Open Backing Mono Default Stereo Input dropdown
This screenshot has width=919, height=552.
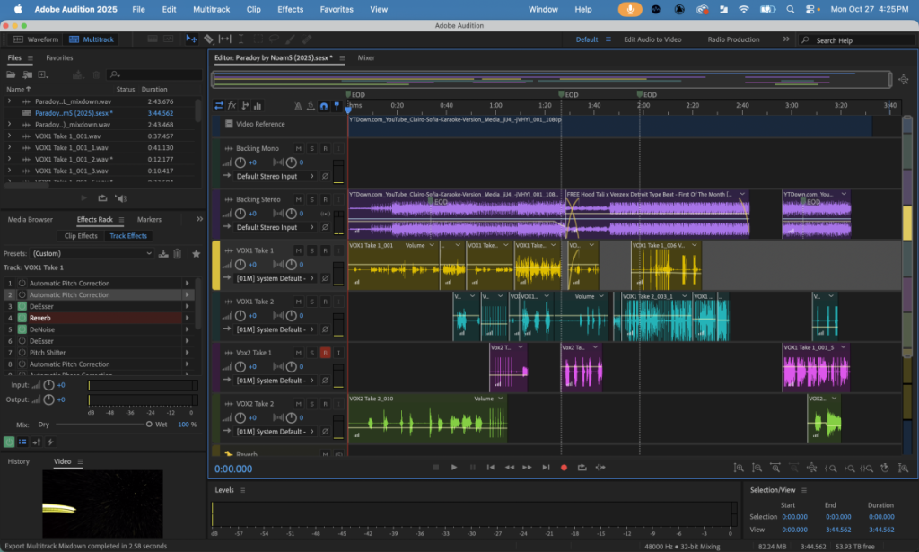[275, 177]
